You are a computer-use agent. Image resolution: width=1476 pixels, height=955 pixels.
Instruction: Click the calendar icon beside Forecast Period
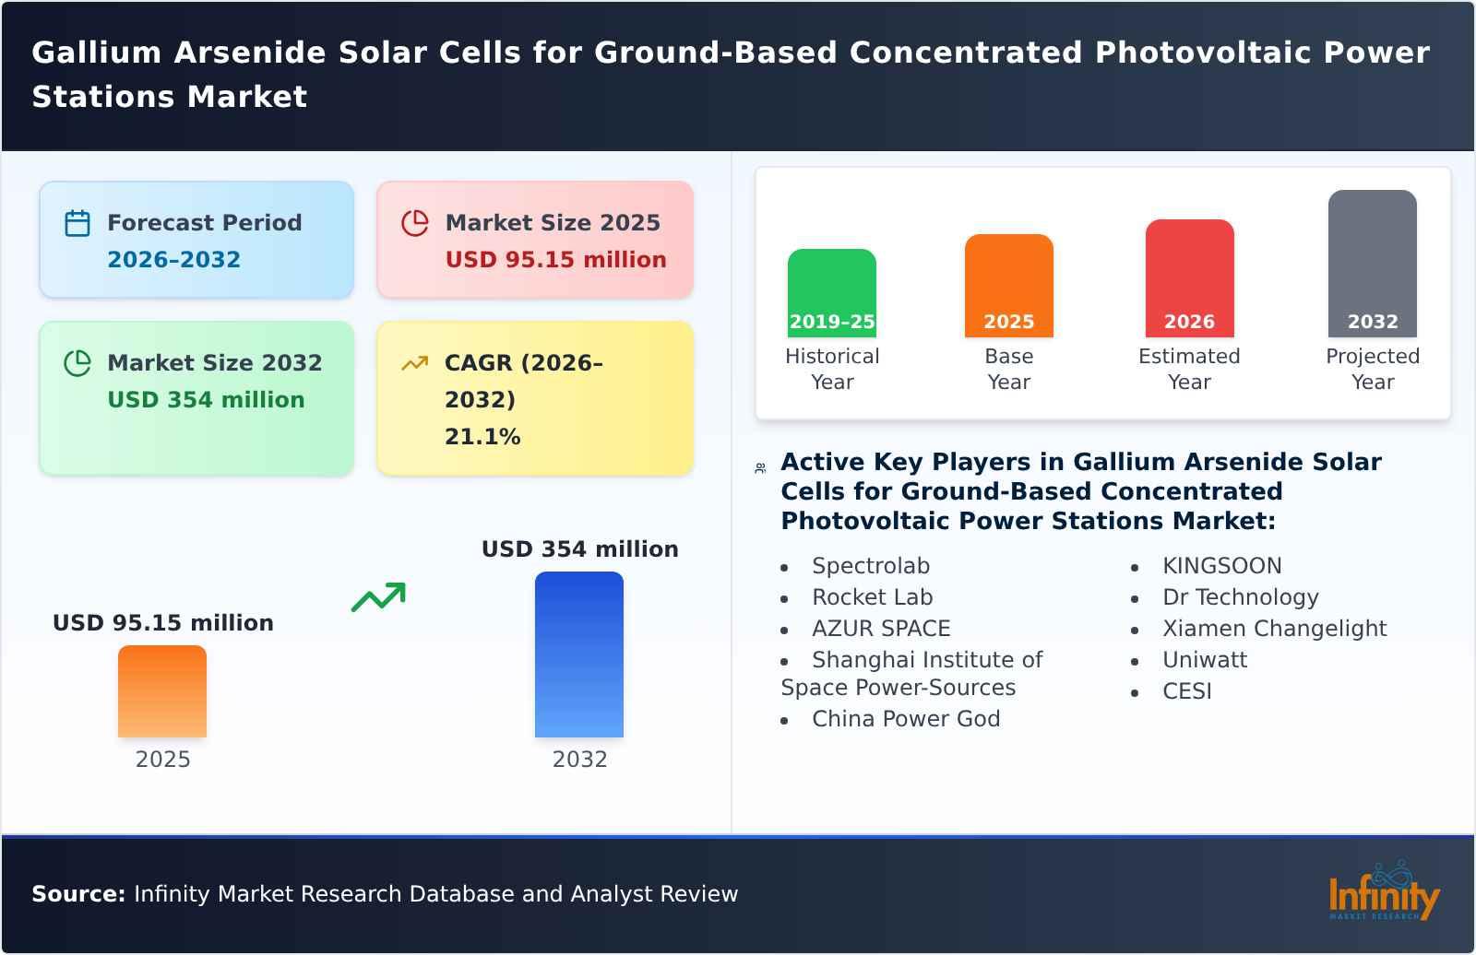click(77, 223)
